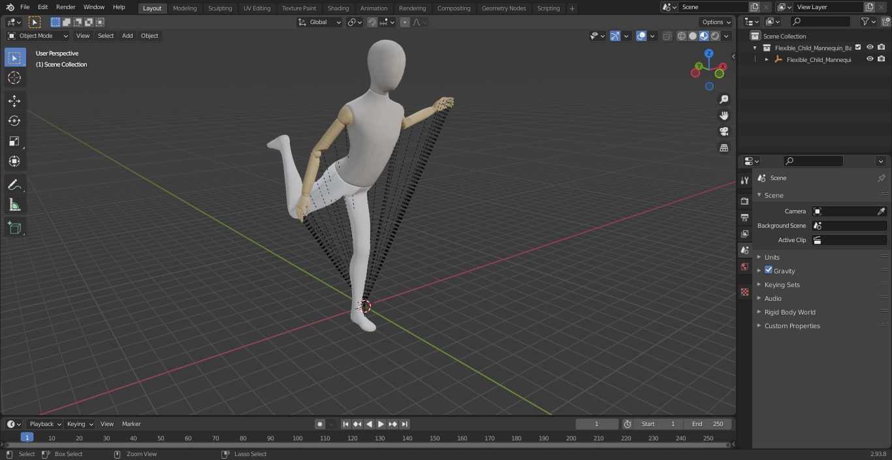Viewport: 892px width, 460px height.
Task: Select the Transform tool
Action: tap(14, 161)
